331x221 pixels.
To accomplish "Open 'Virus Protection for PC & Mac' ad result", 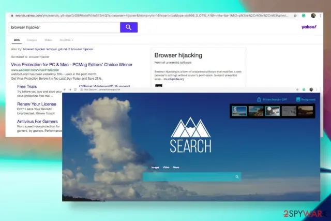I will point(71,65).
